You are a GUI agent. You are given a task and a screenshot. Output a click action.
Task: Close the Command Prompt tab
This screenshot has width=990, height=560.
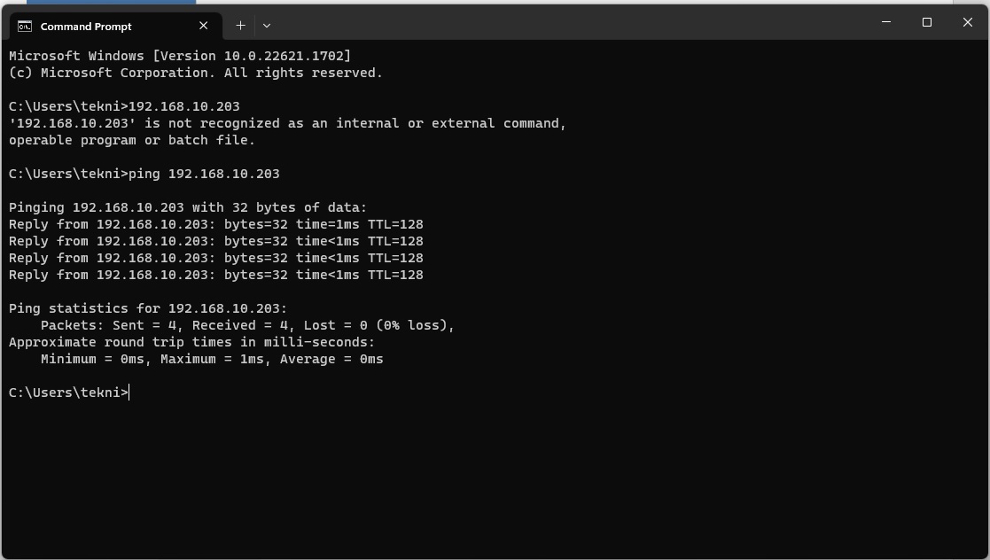(x=204, y=26)
